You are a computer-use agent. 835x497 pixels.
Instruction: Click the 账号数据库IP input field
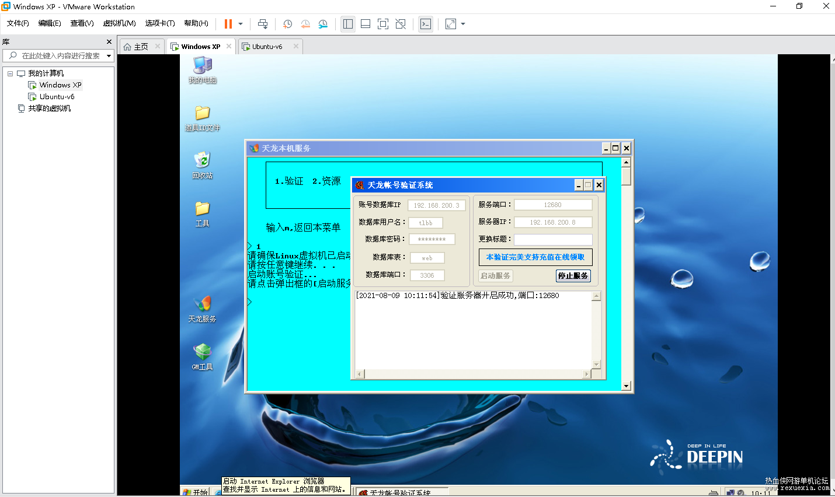(x=437, y=205)
